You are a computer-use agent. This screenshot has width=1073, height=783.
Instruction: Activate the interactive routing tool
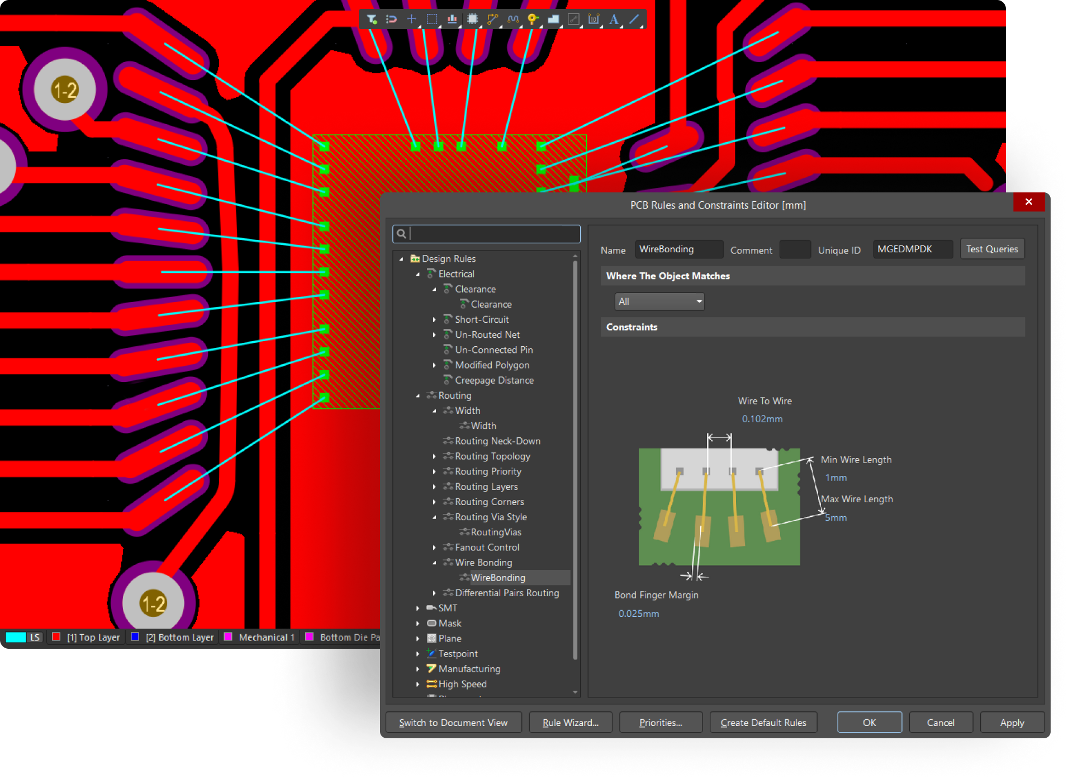492,19
